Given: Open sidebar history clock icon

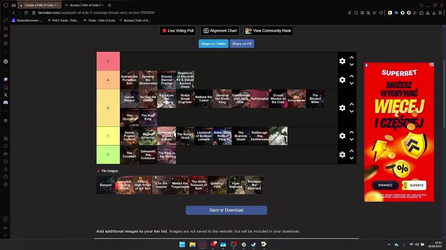Looking at the screenshot, I should (x=6, y=161).
